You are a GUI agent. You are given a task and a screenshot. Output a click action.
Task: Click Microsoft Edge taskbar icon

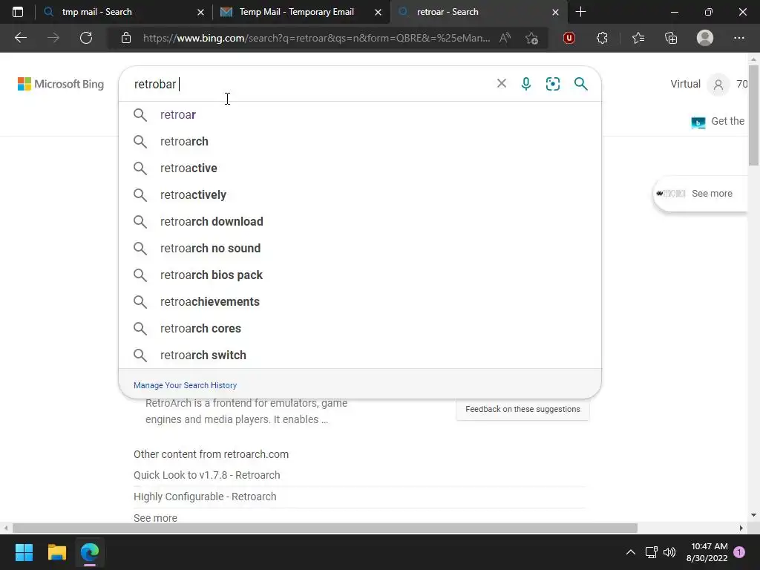point(90,552)
